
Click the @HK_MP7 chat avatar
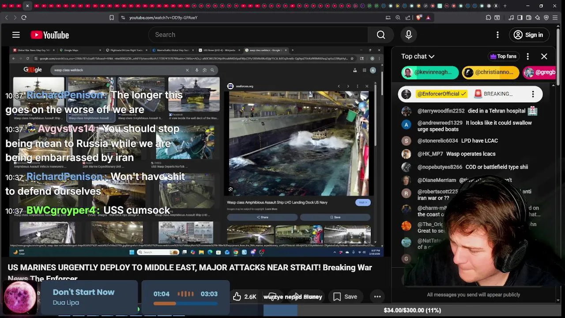click(x=406, y=154)
